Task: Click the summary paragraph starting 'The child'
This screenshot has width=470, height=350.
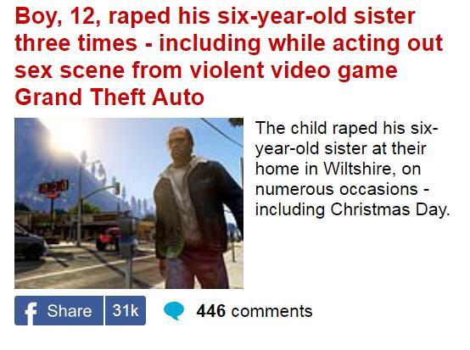Action: click(353, 169)
